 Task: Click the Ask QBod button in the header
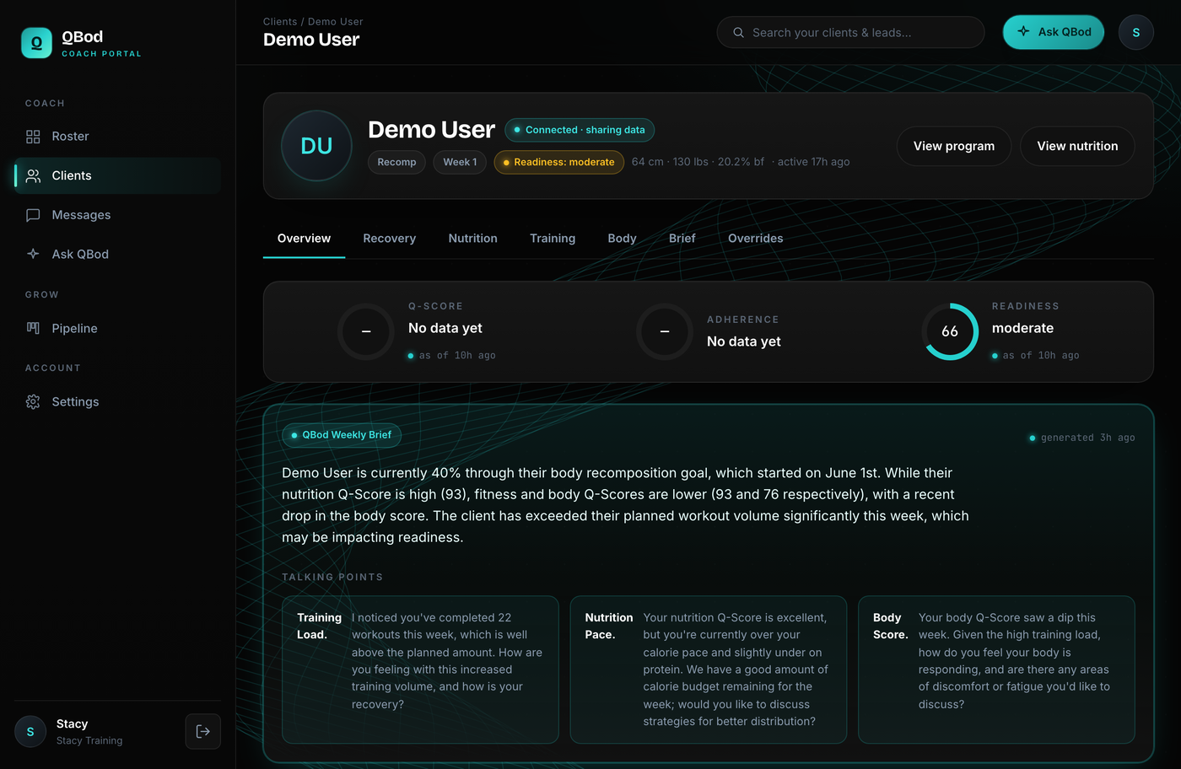[1053, 32]
